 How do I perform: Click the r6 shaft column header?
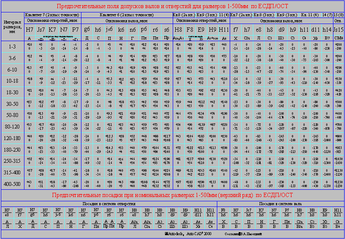(x=155, y=30)
